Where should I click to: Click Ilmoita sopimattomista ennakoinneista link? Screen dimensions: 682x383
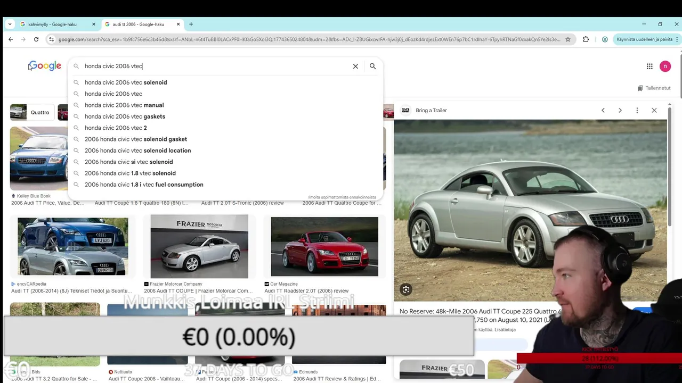click(342, 197)
